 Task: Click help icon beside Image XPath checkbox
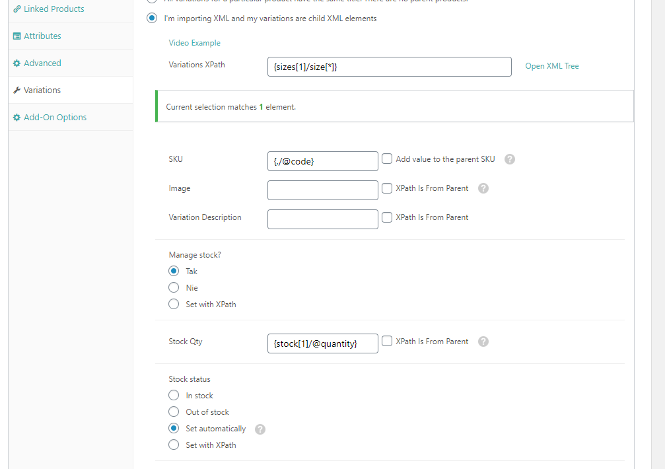[x=483, y=188]
